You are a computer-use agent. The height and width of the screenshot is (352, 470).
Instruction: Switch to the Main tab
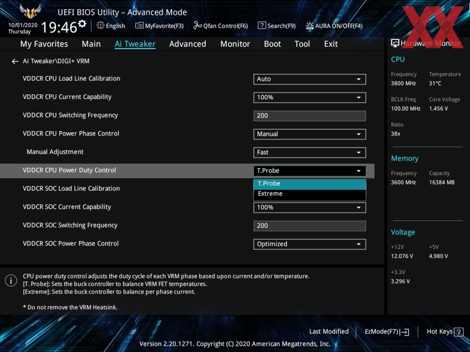91,44
